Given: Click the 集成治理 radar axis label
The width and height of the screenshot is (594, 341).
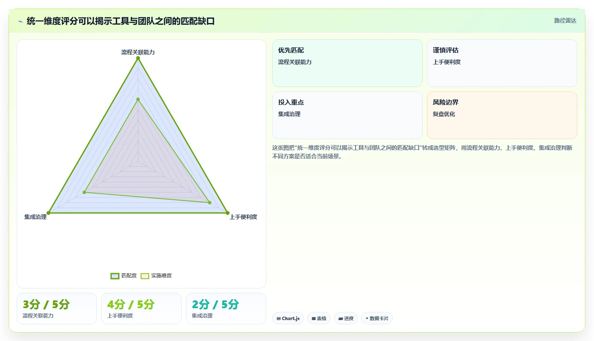Looking at the screenshot, I should coord(35,217).
